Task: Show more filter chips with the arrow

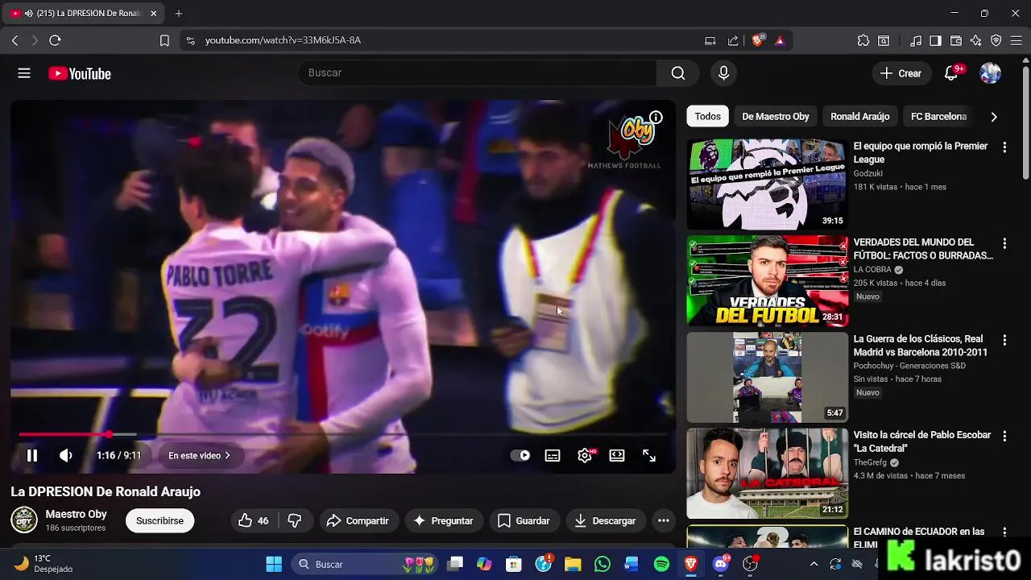Action: [x=994, y=117]
